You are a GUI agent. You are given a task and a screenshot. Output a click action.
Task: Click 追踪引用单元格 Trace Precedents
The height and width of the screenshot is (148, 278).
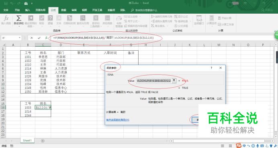161,16
